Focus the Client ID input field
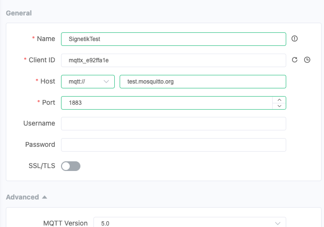This screenshot has width=324, height=227. [x=173, y=60]
